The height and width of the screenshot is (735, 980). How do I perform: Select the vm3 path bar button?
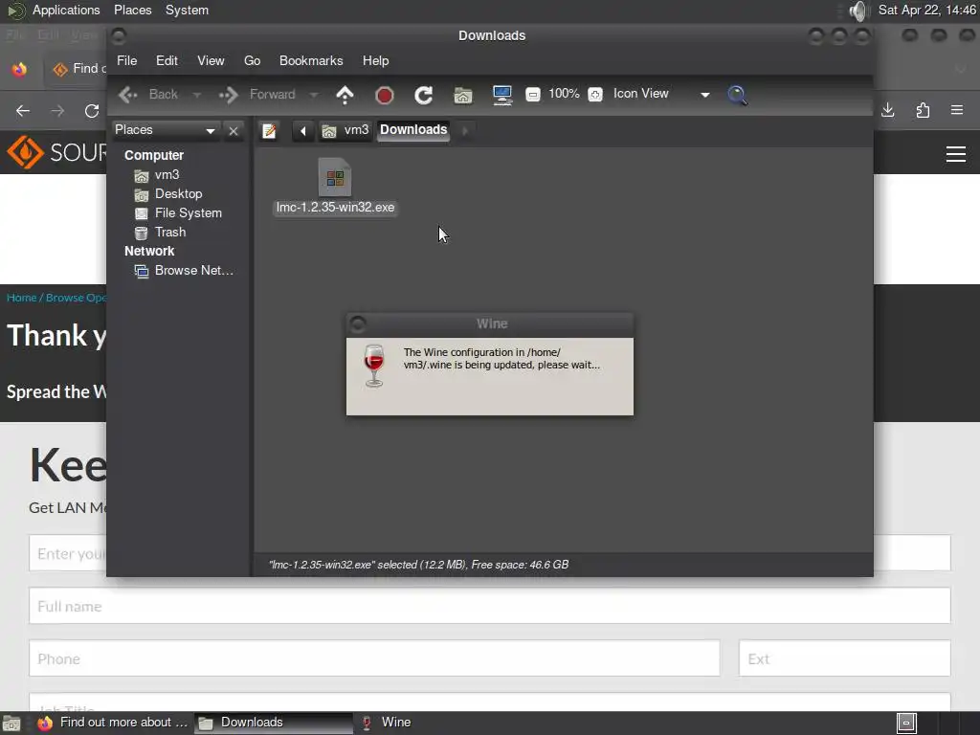pyautogui.click(x=345, y=130)
